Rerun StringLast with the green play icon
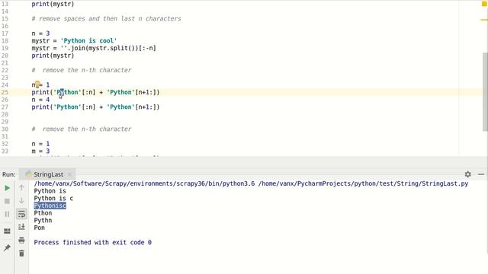The image size is (488, 274). pyautogui.click(x=7, y=188)
